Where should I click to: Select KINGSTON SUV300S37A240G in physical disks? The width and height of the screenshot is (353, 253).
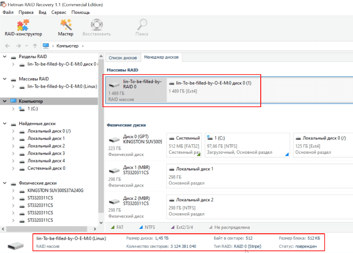tap(55, 190)
